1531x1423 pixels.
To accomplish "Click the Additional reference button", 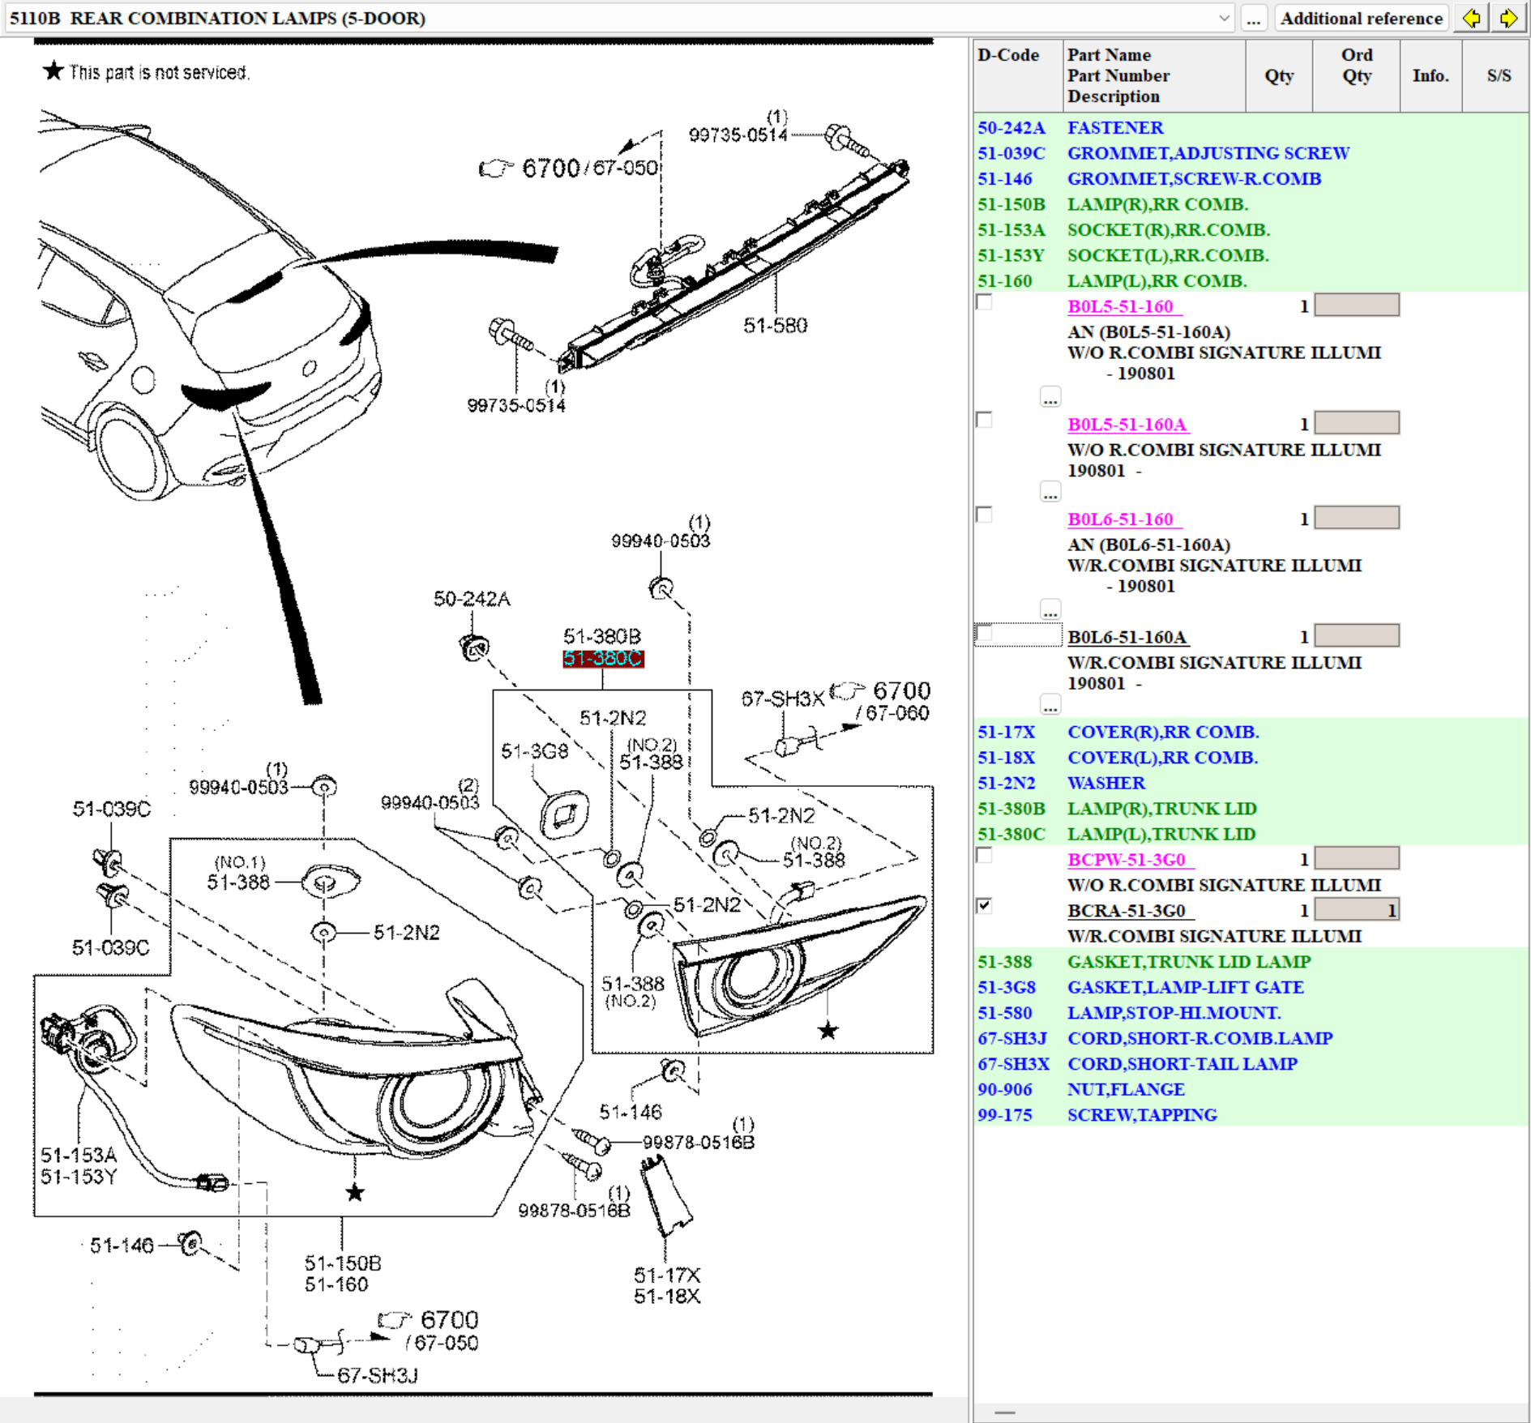I will (1361, 19).
